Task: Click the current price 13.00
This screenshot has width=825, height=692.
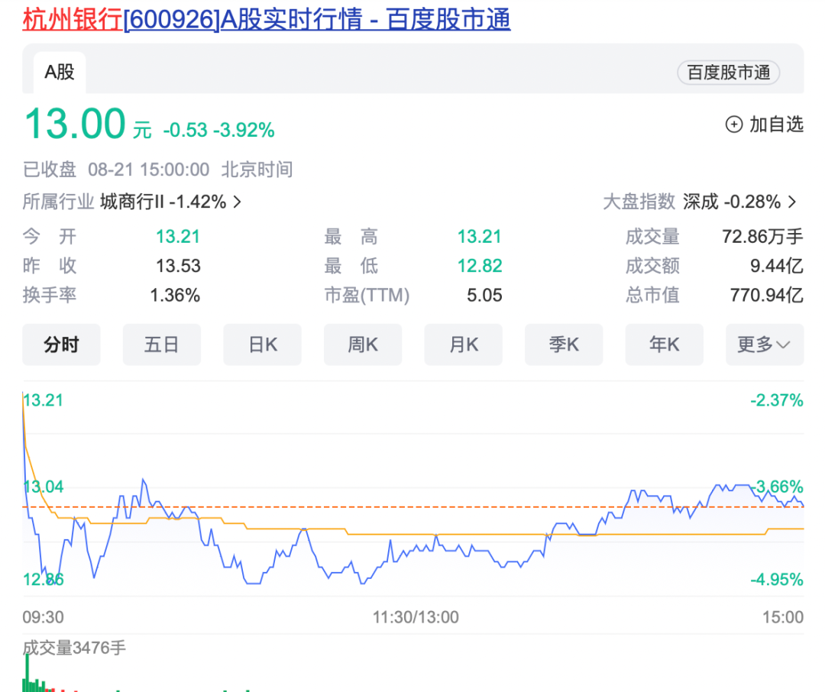Action: click(75, 124)
